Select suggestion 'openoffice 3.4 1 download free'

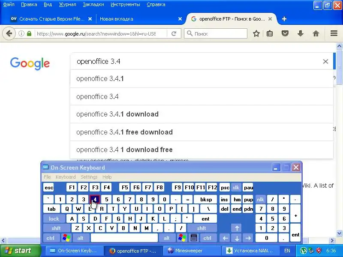click(202, 149)
